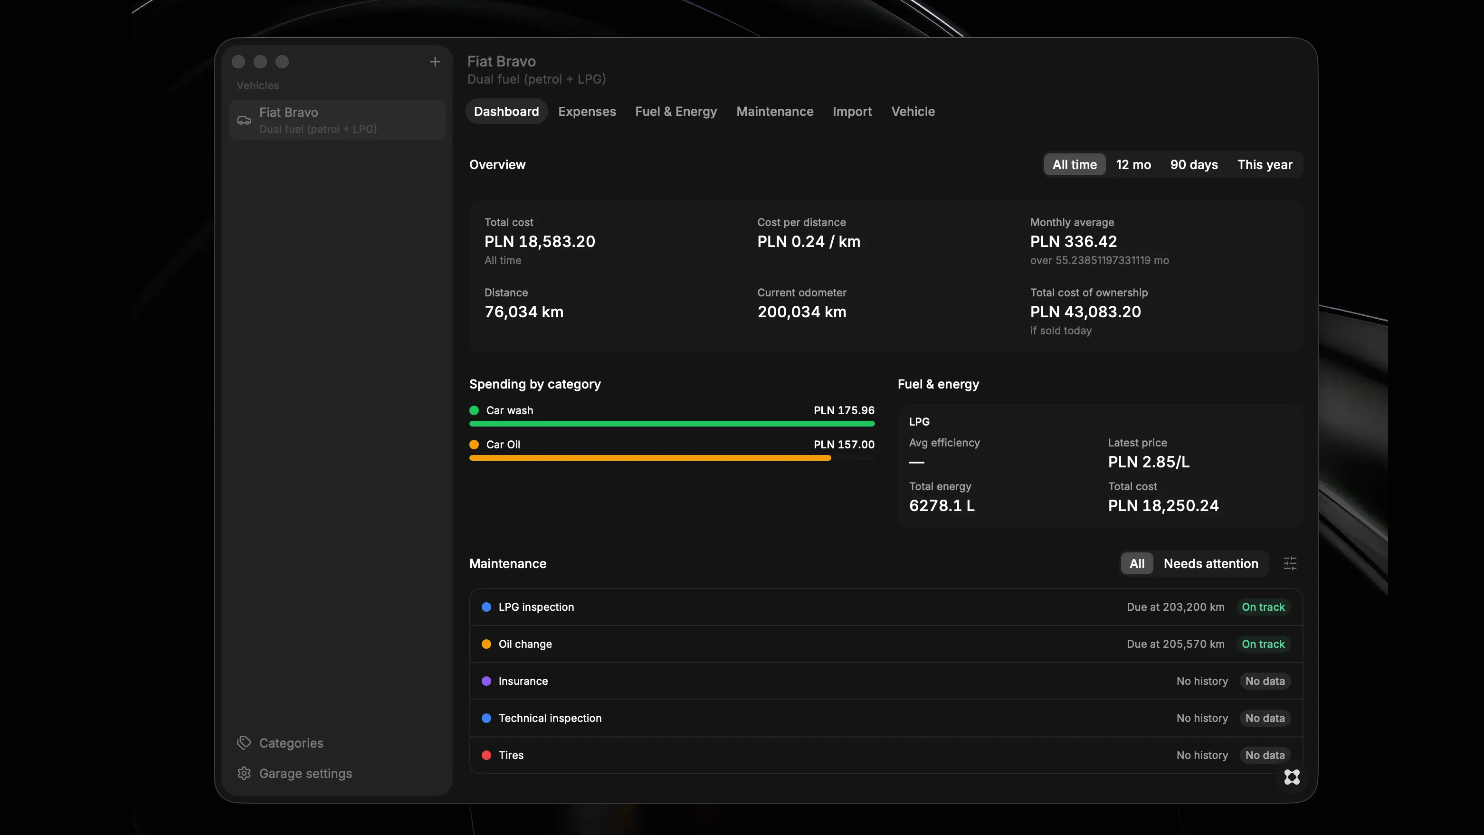Click Latest price PLN 2.85/L

point(1149,462)
